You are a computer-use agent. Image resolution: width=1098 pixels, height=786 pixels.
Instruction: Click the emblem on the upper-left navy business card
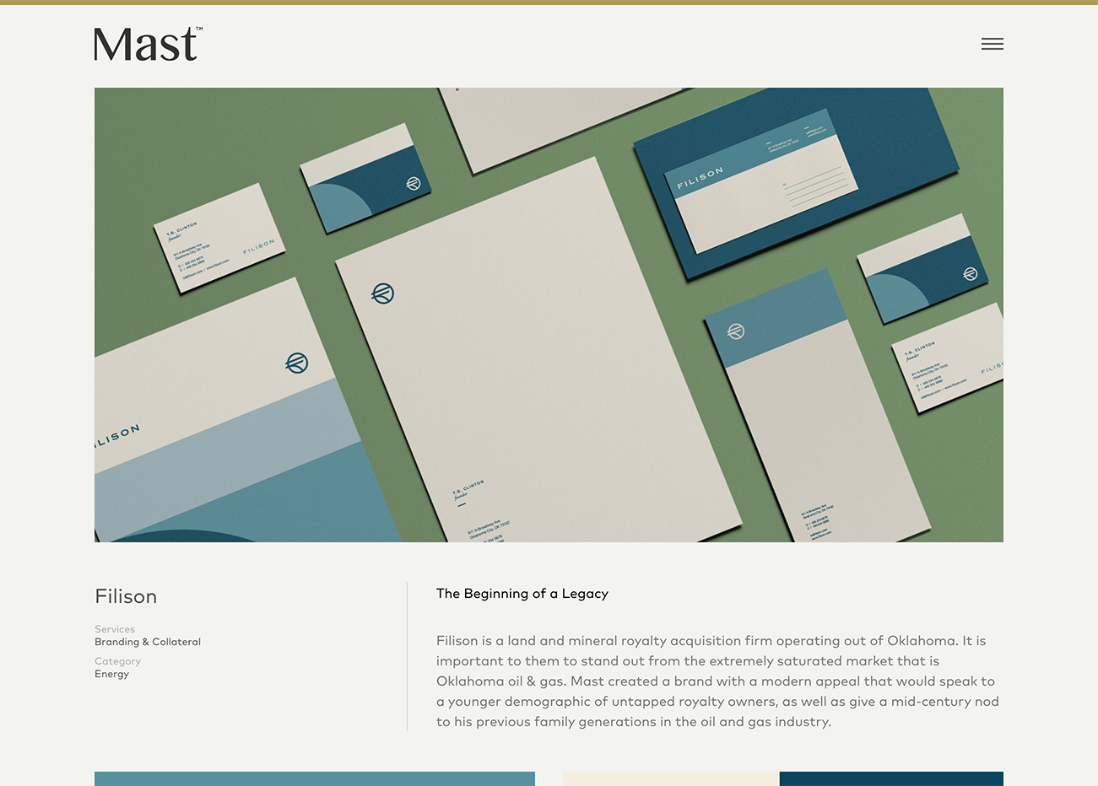[413, 183]
